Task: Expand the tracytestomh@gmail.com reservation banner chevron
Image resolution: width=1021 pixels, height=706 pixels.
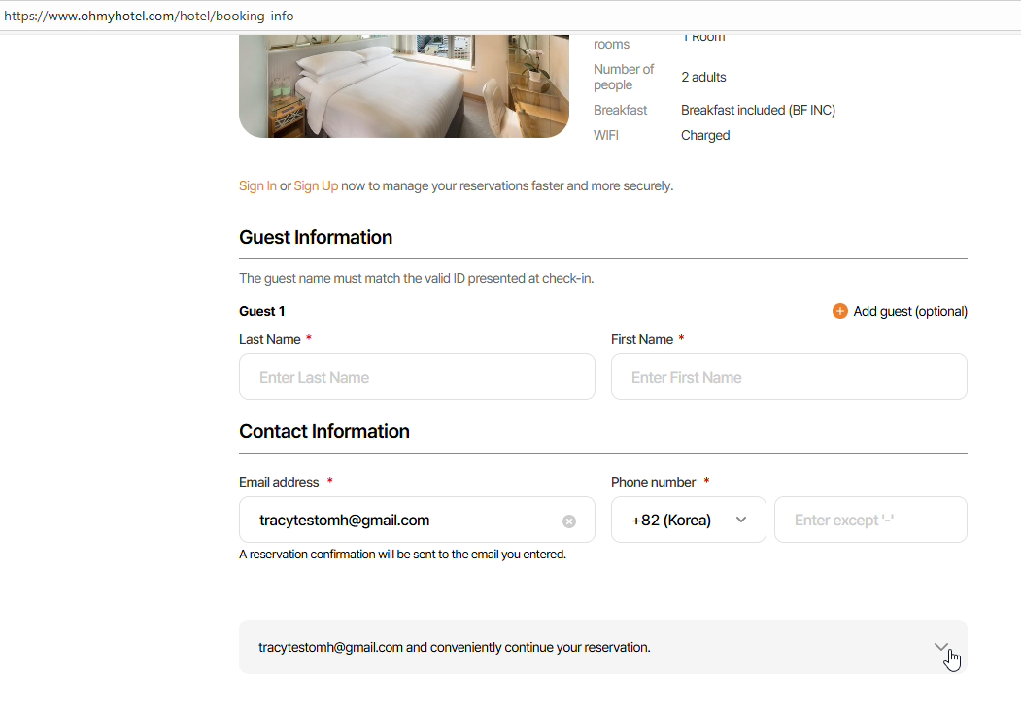Action: point(940,647)
